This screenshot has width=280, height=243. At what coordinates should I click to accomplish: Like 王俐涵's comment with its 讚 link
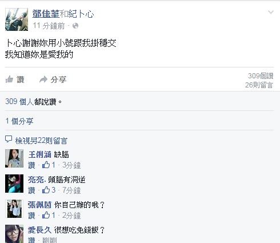coord(31,165)
